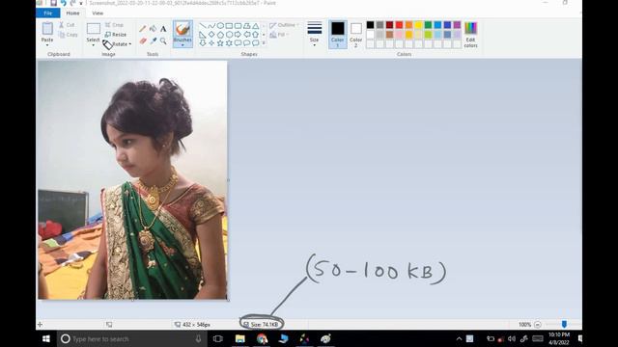This screenshot has width=618, height=347.
Task: Pick the yellow color swatch
Action: coord(418,25)
